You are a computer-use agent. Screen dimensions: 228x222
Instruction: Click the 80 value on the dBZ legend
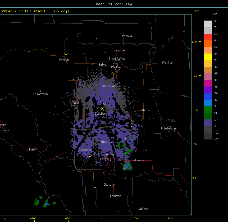[216, 21]
